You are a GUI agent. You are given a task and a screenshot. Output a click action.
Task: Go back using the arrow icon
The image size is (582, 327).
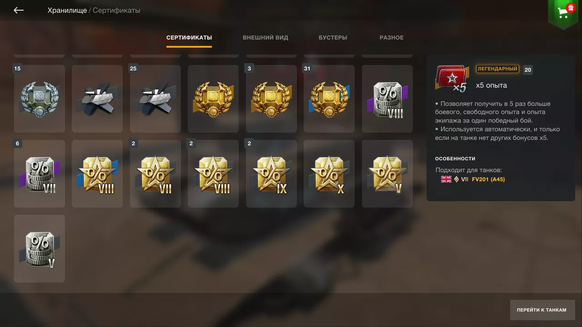pos(19,10)
